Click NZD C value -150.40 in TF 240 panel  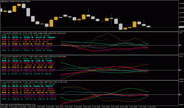point(16,99)
